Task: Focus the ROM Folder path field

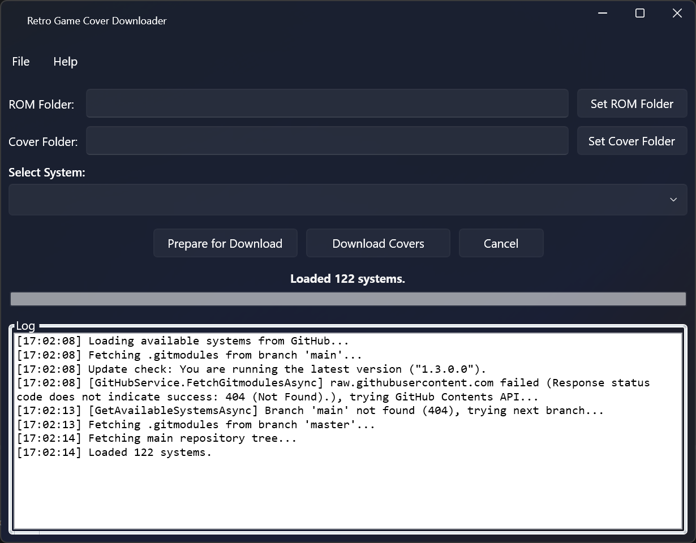Action: pyautogui.click(x=327, y=104)
